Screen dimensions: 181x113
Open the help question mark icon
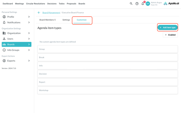pyautogui.click(x=137, y=4)
